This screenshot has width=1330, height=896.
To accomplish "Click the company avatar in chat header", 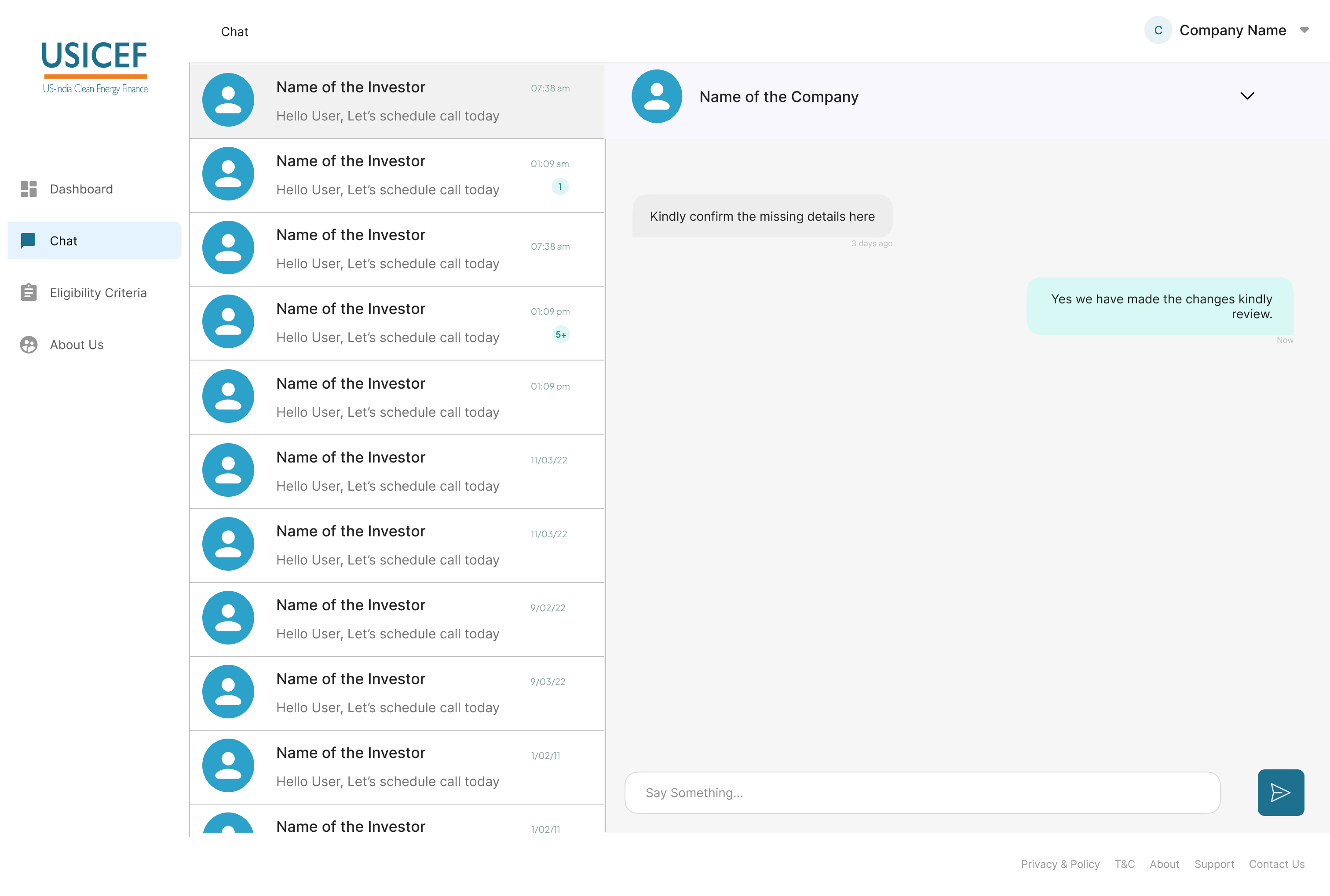I will (x=657, y=97).
